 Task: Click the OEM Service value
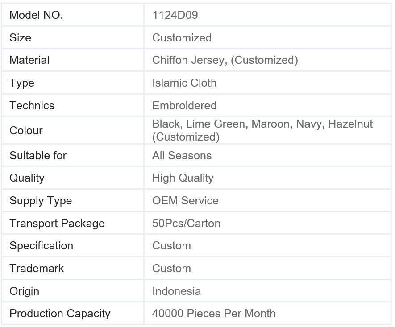[185, 201]
